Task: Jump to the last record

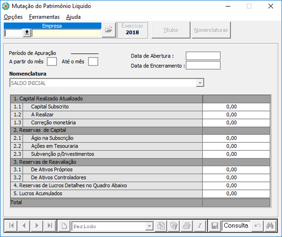Action: click(50, 225)
